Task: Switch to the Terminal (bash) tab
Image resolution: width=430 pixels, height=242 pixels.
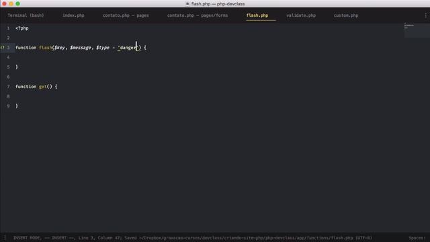Action: 26,15
